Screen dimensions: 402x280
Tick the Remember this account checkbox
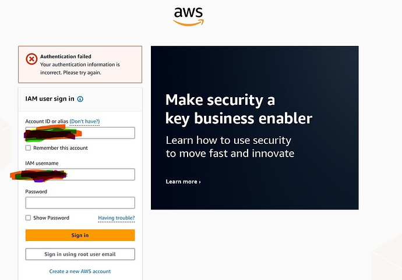28,148
